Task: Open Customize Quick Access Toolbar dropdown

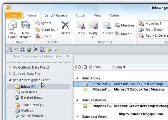Action: pyautogui.click(x=56, y=50)
